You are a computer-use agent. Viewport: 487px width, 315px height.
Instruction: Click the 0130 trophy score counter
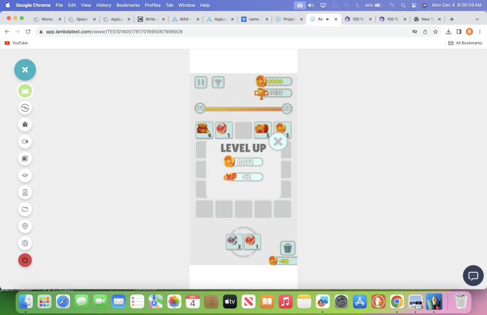[273, 93]
